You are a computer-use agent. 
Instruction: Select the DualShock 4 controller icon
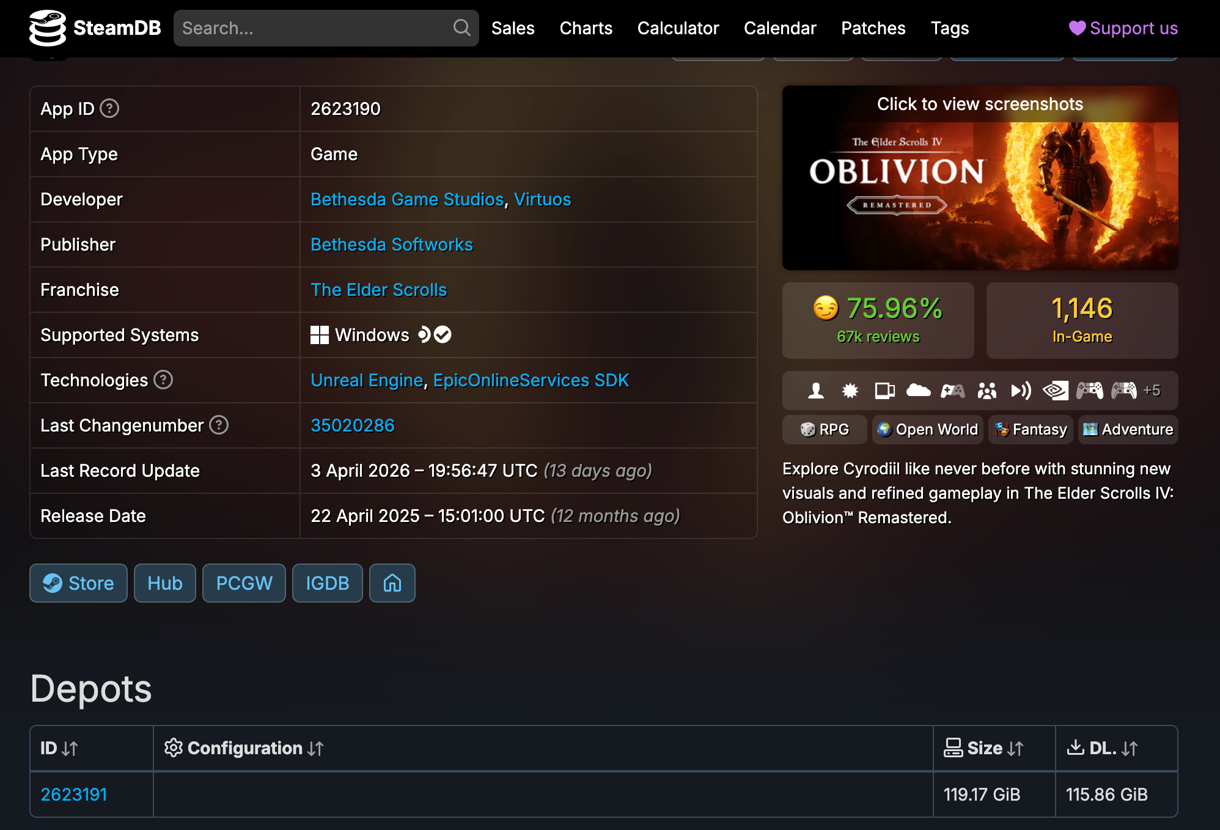[x=1090, y=391]
